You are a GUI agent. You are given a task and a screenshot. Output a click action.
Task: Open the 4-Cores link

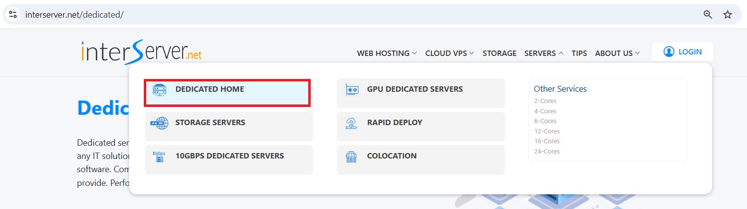tap(545, 111)
